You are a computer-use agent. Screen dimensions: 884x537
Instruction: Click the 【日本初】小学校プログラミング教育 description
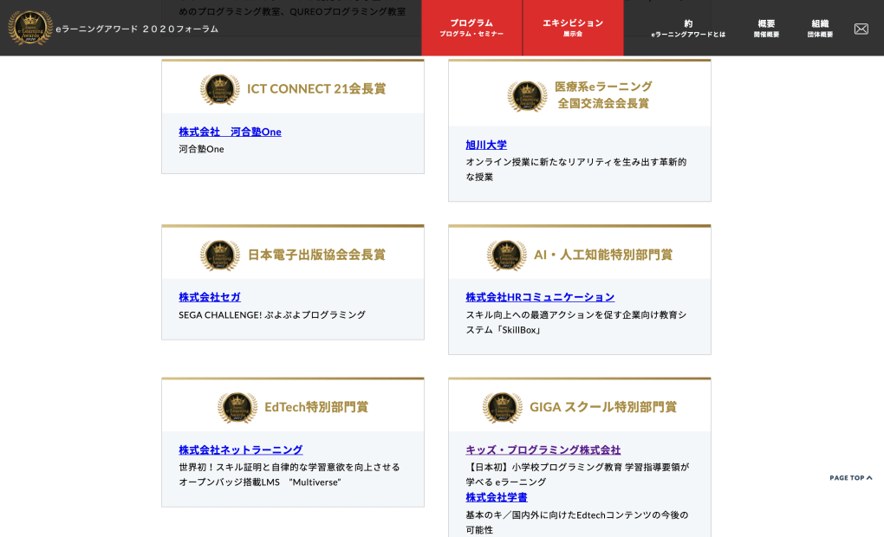coord(577,475)
